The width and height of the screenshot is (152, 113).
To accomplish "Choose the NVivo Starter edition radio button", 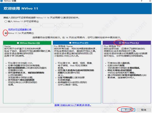I will (x=18, y=43).
